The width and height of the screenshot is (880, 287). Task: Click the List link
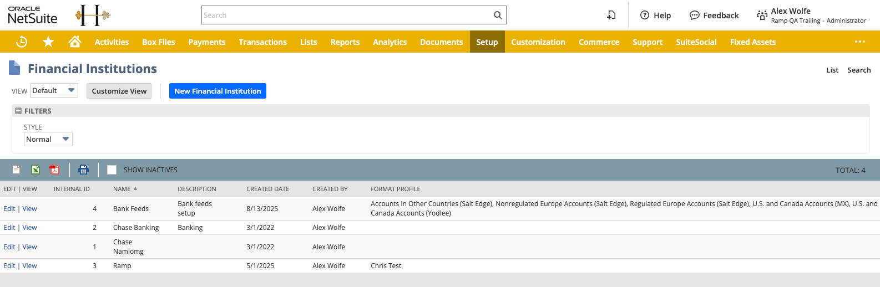[x=832, y=70]
